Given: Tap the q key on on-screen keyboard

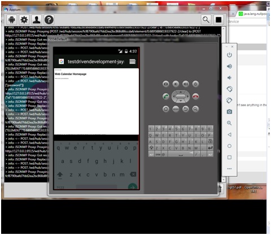Looking at the screenshot, I should (58, 148).
